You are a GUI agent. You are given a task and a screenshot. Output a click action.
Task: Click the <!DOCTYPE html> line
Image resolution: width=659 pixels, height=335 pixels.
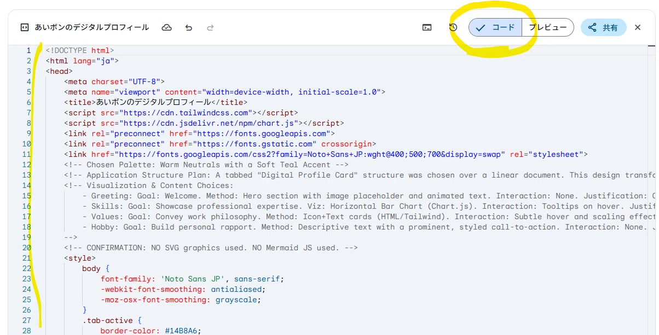point(80,50)
